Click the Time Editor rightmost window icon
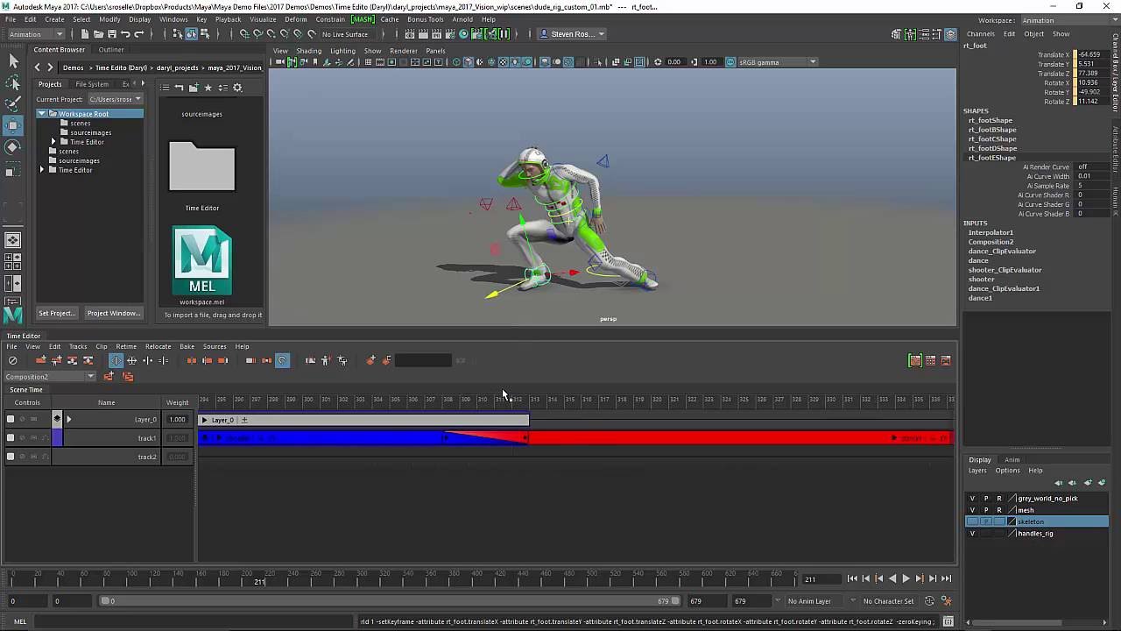Viewport: 1121px width, 631px height. [x=946, y=360]
